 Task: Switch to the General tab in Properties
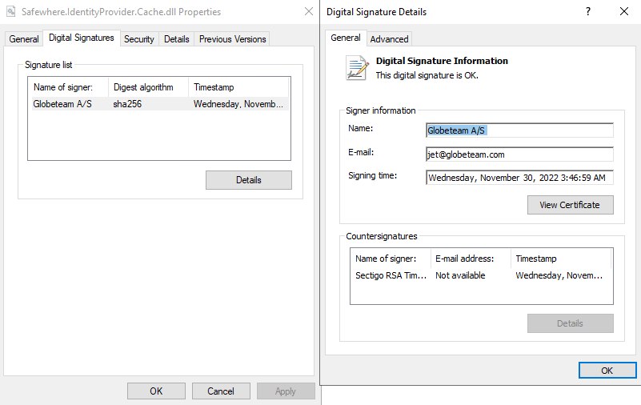click(24, 39)
